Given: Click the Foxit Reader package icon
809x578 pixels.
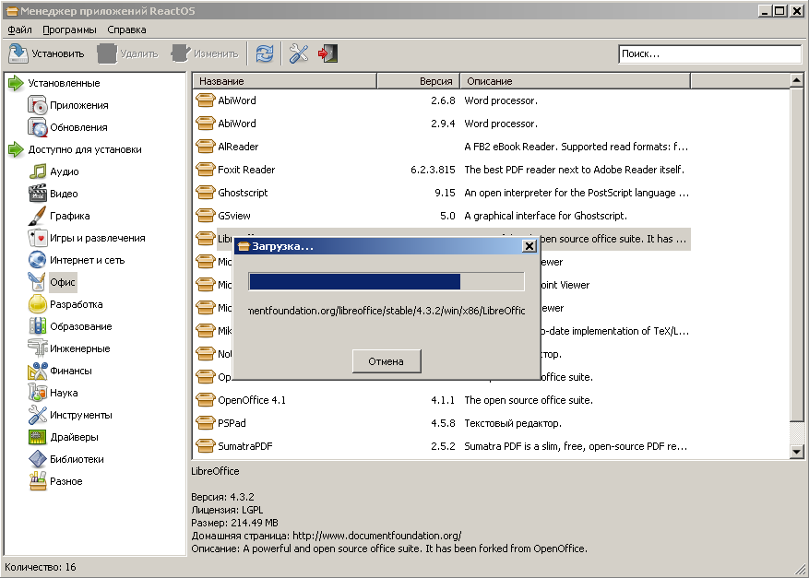Looking at the screenshot, I should 206,169.
